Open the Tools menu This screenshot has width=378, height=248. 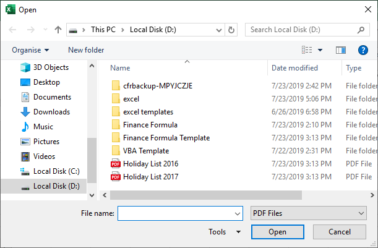click(225, 232)
